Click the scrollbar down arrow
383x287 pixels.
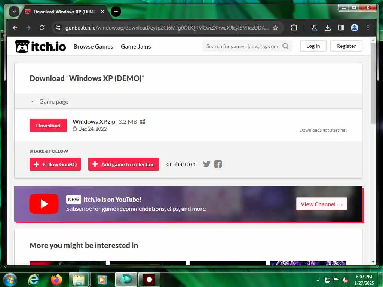point(373,262)
